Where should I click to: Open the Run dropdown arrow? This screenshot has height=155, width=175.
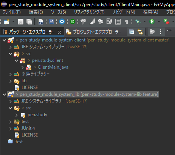(x=159, y=21)
